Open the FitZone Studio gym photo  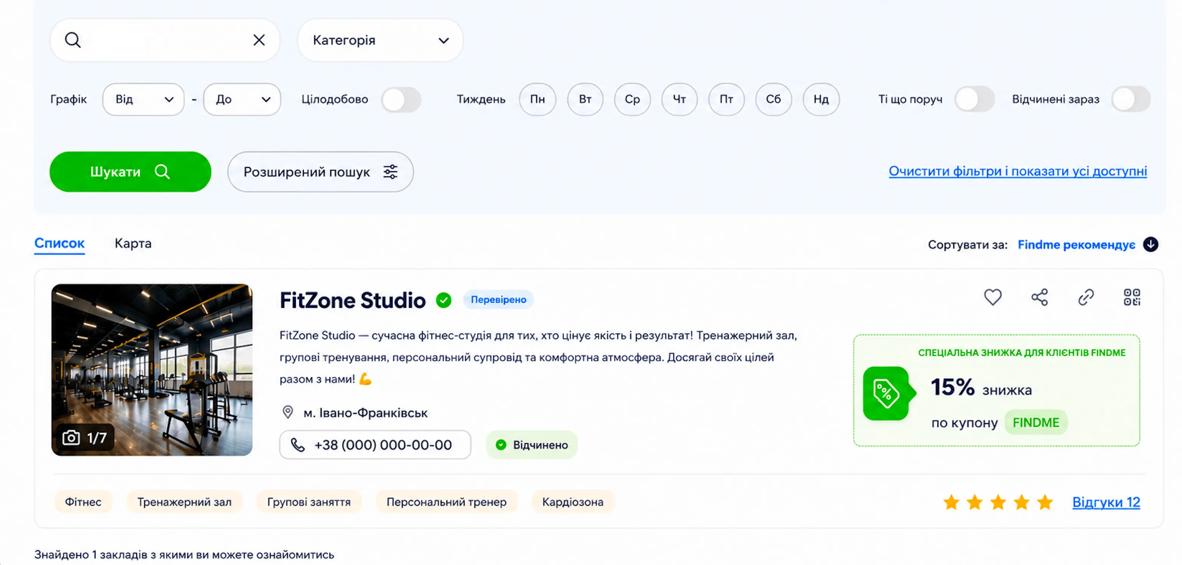(x=152, y=370)
